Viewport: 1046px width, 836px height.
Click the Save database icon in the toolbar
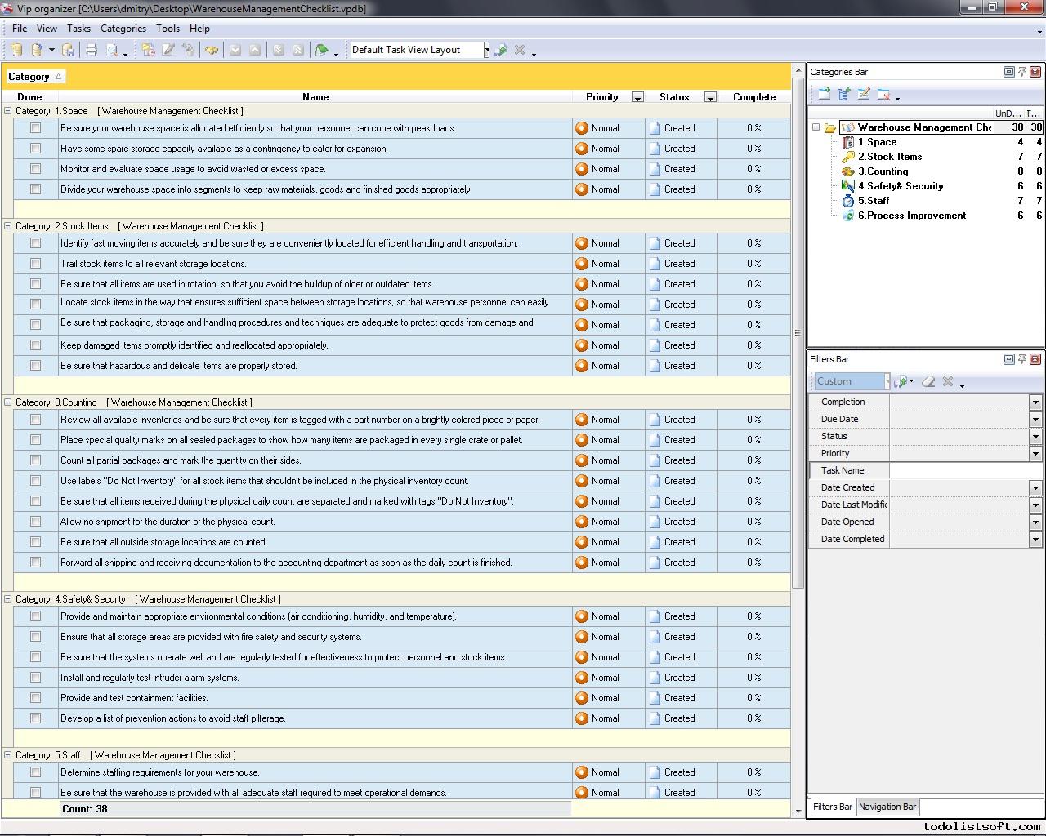pos(69,50)
